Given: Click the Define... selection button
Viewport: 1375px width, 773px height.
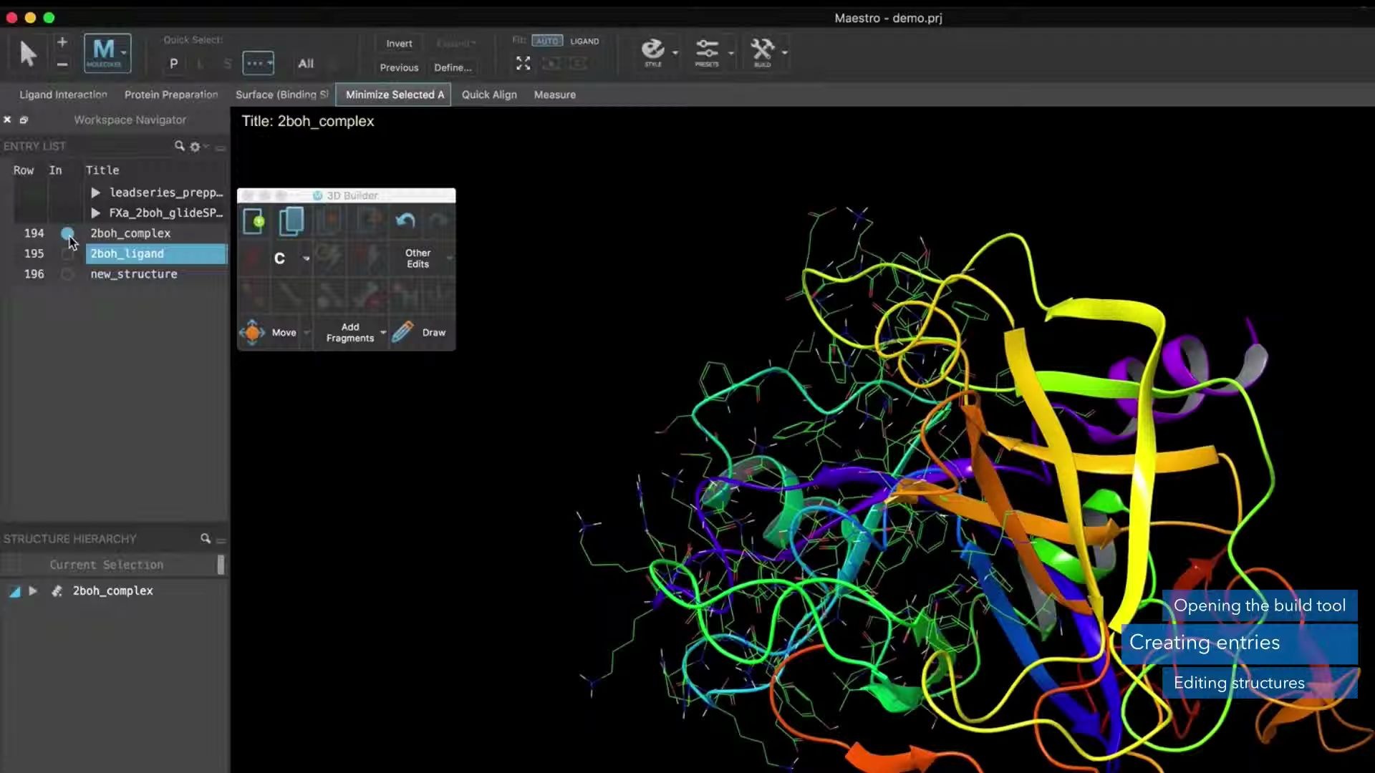Looking at the screenshot, I should (x=453, y=67).
